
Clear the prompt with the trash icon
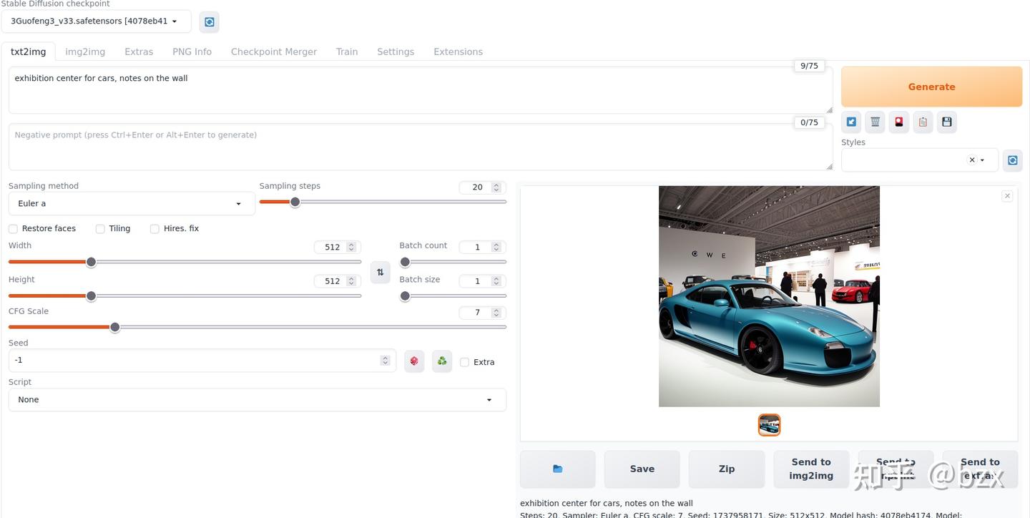(875, 122)
